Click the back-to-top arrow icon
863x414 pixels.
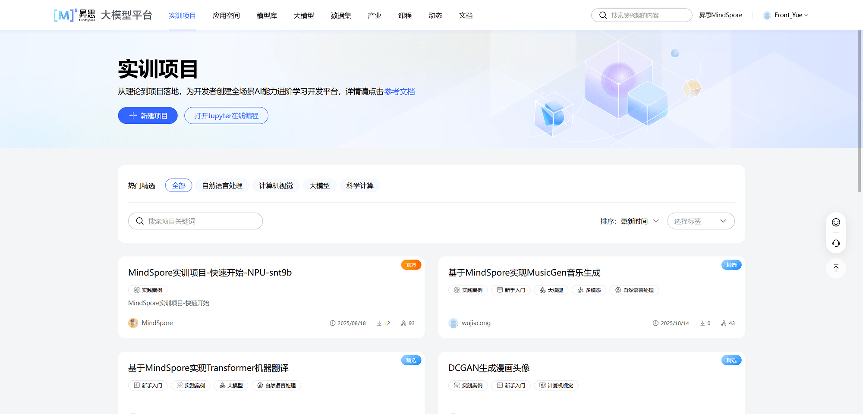coord(836,268)
